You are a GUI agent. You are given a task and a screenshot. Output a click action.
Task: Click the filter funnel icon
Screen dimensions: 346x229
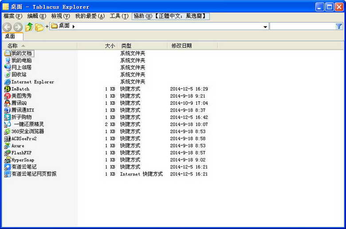coord(339,27)
